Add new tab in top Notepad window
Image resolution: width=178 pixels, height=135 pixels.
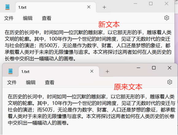(x=104, y=7)
